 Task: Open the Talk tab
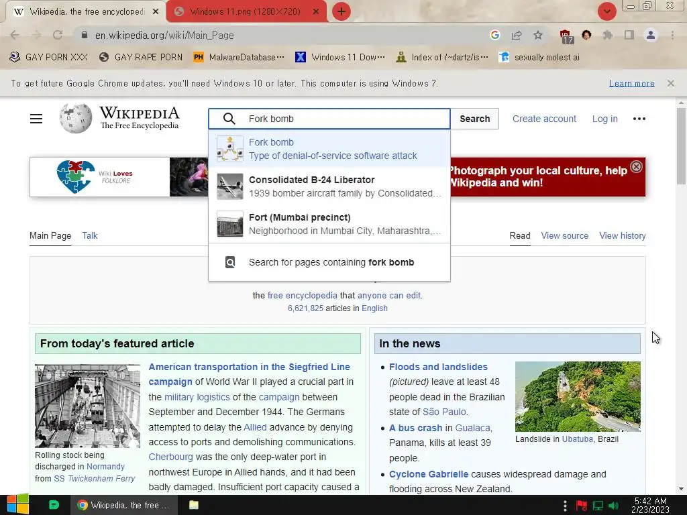click(90, 235)
